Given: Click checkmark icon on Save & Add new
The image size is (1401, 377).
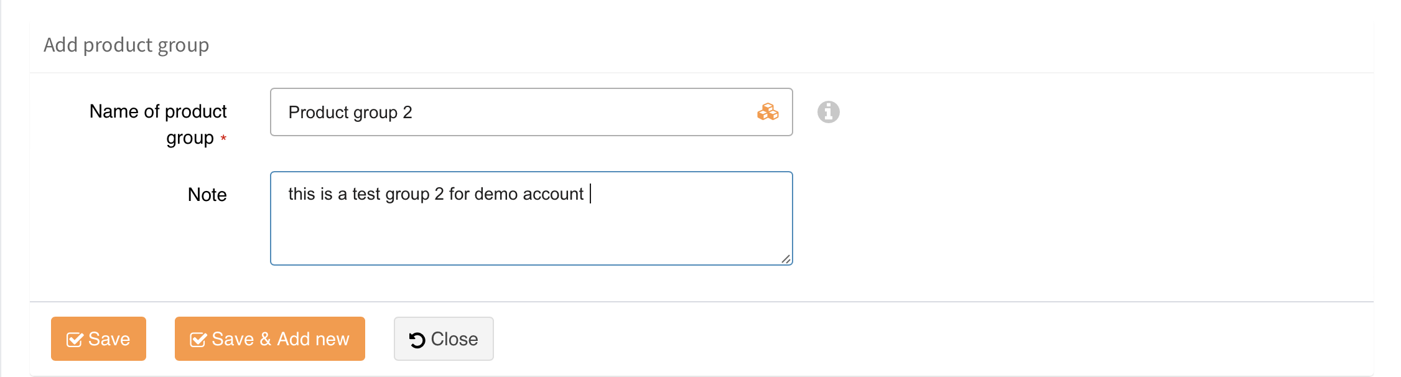Looking at the screenshot, I should tap(198, 340).
